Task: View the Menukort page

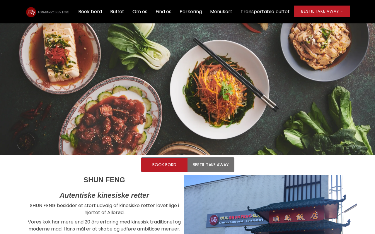Action: pos(221,12)
